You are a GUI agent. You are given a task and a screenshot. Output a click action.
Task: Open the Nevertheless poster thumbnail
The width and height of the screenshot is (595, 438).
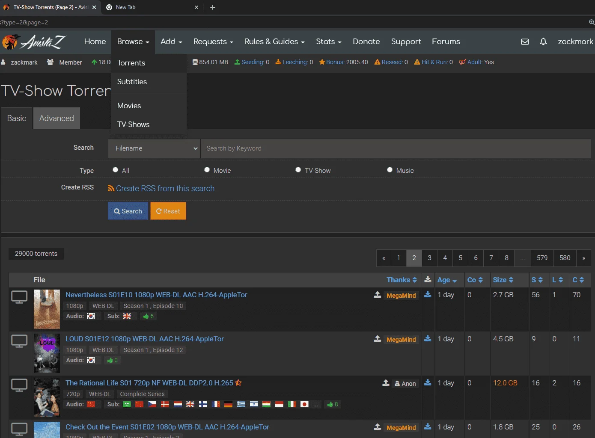(x=47, y=309)
